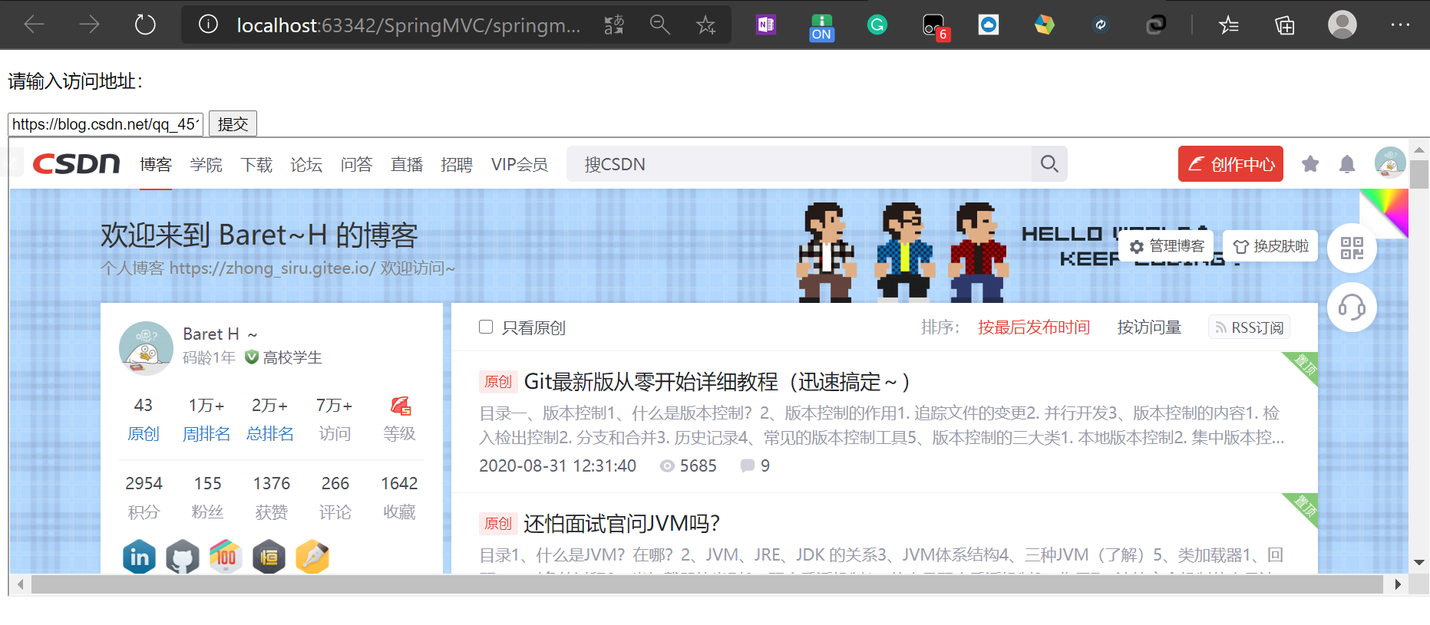
Task: Click RSS订阅 button
Action: click(1249, 327)
